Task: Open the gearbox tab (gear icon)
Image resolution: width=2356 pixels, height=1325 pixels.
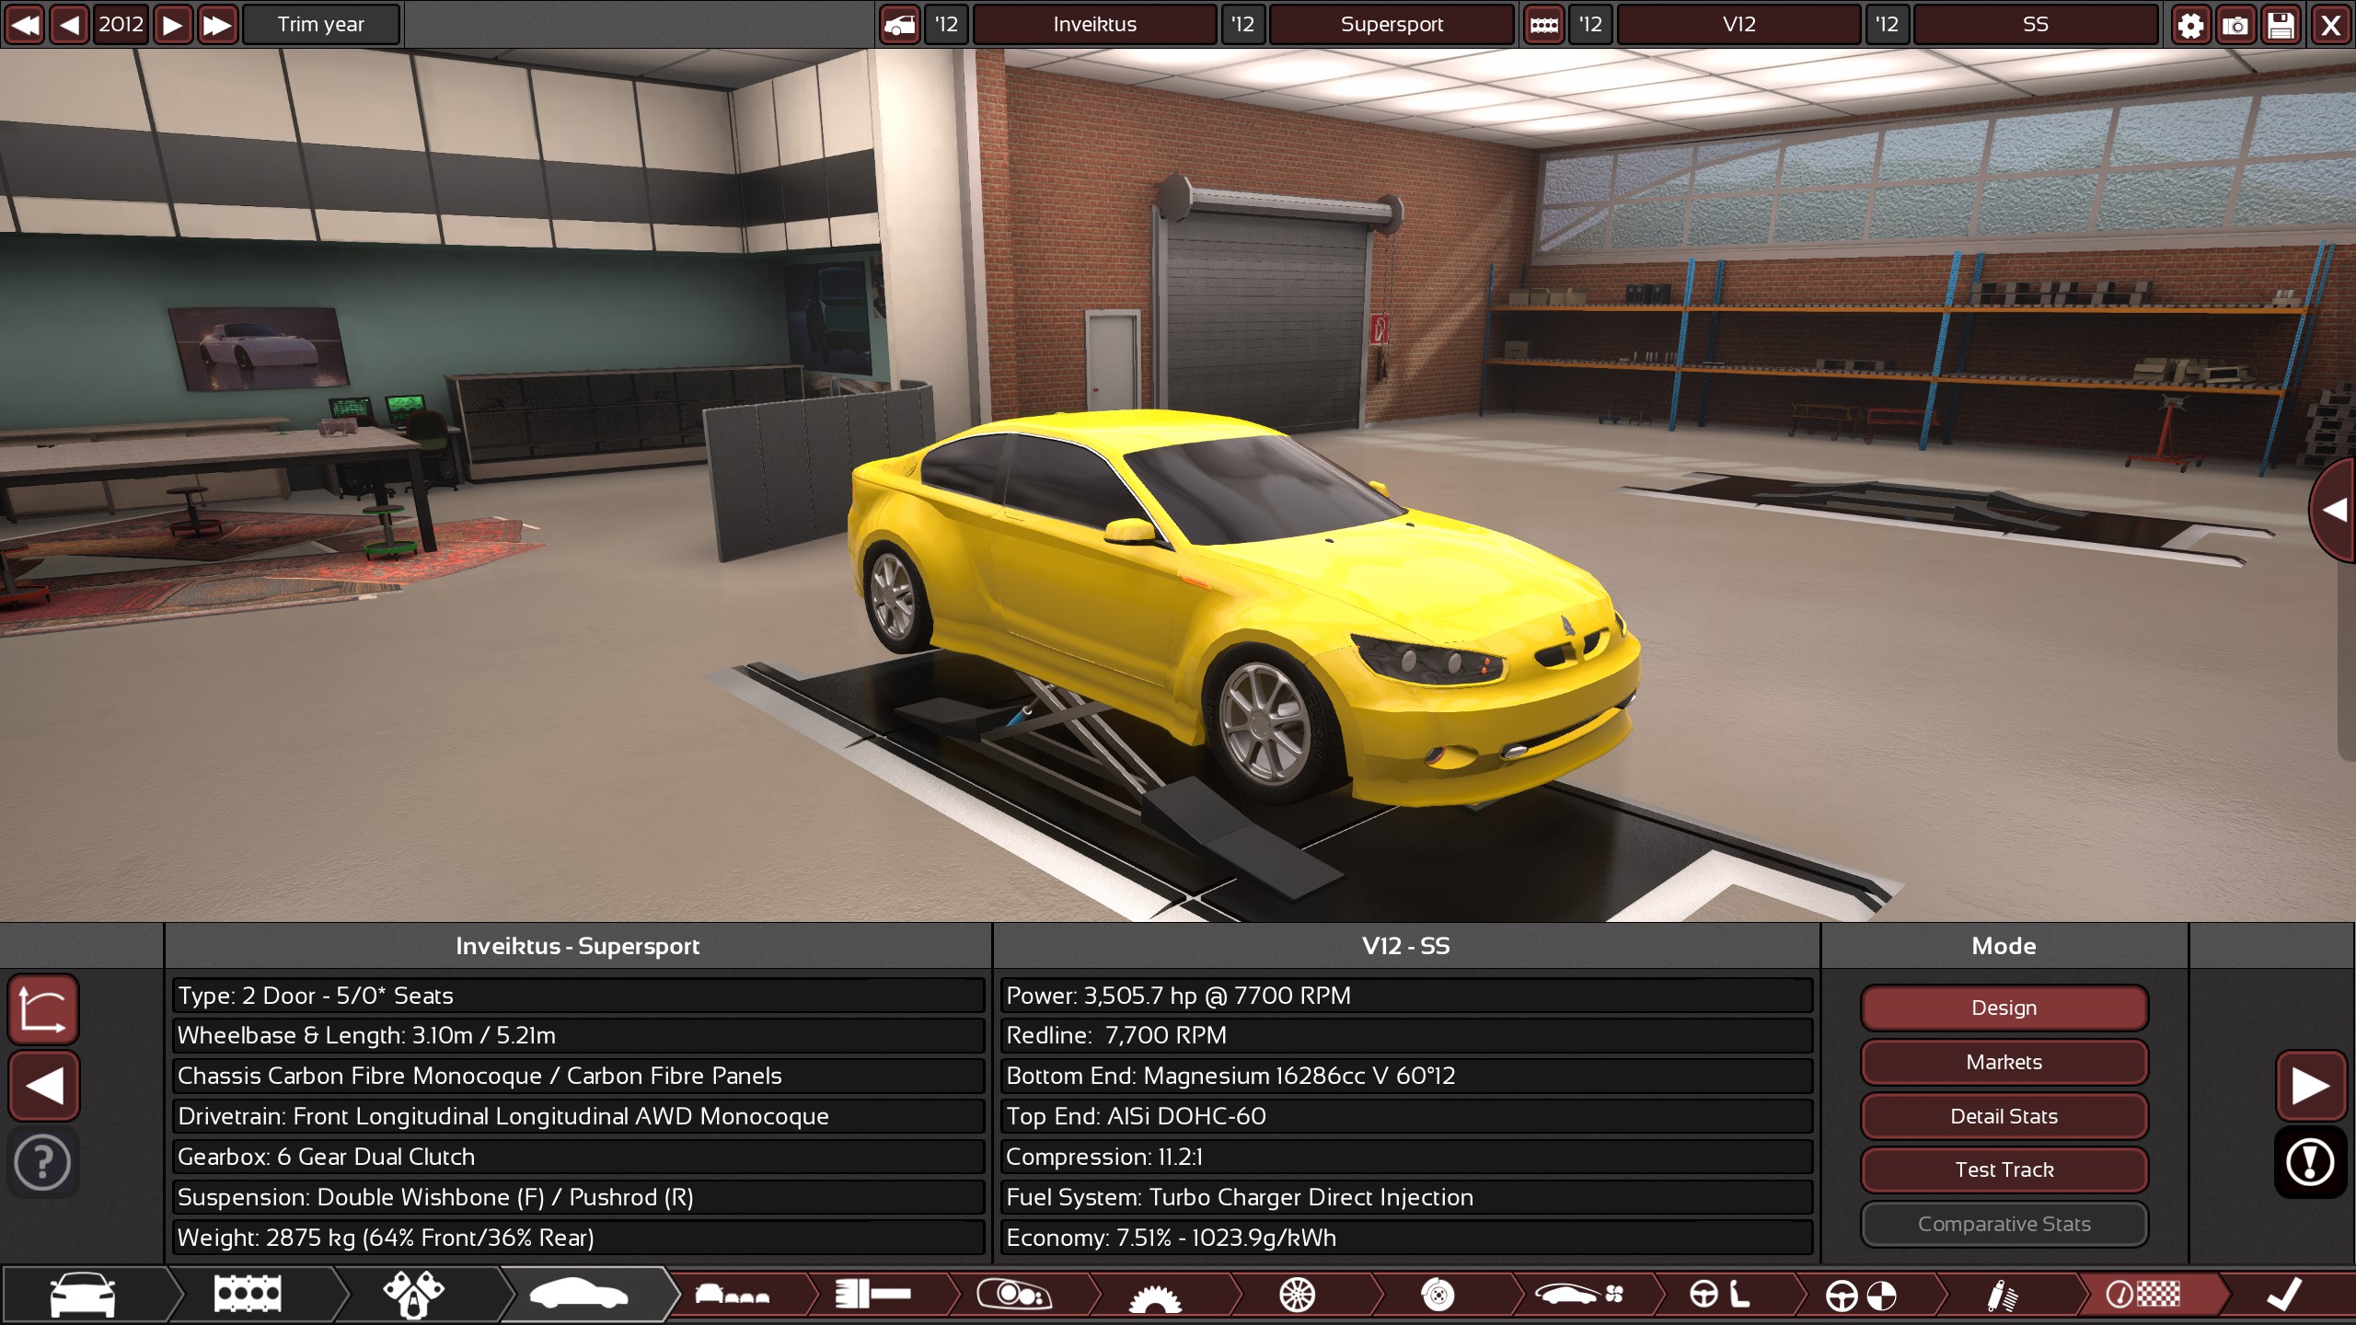Action: point(1155,1295)
